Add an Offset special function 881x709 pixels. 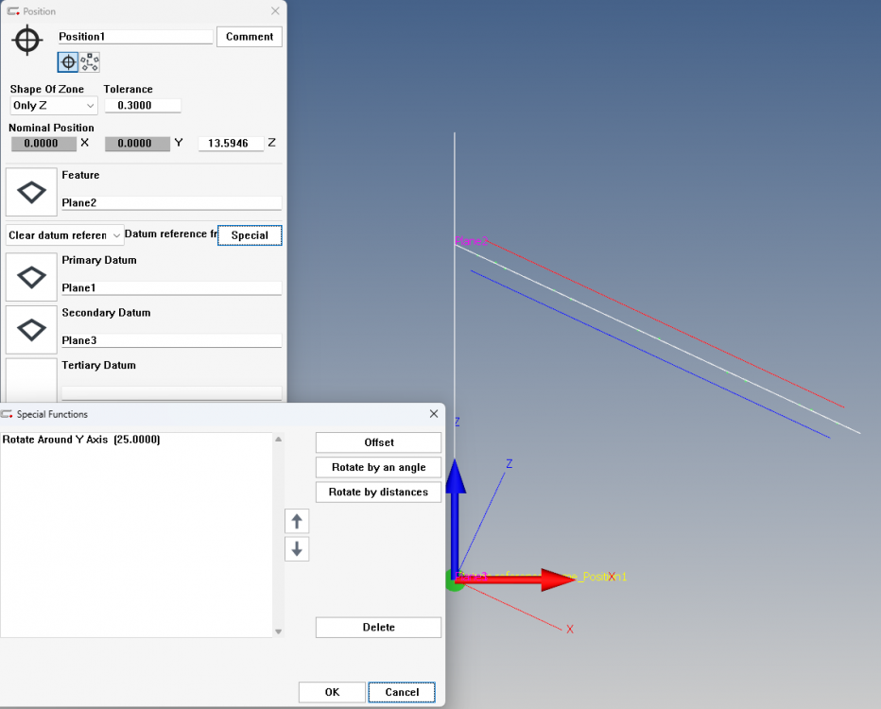[378, 441]
